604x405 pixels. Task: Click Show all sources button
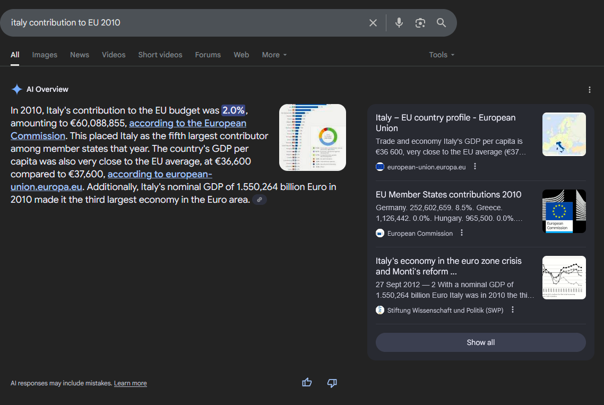(480, 342)
